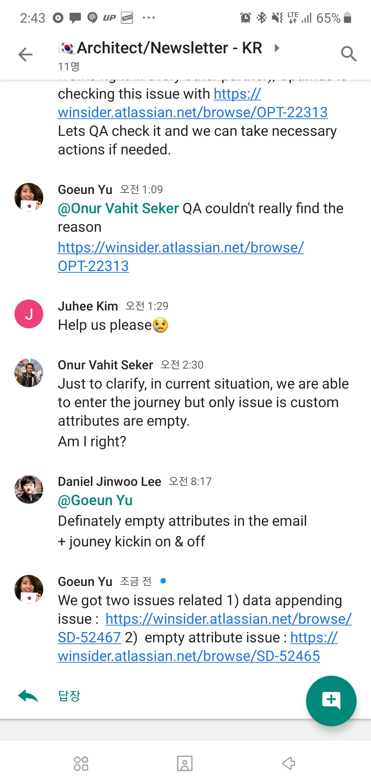Image resolution: width=371 pixels, height=784 pixels.
Task: Open the SD-52465 empty attribute link
Action: [x=189, y=656]
